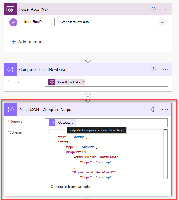Click Add an input

pos(28,42)
